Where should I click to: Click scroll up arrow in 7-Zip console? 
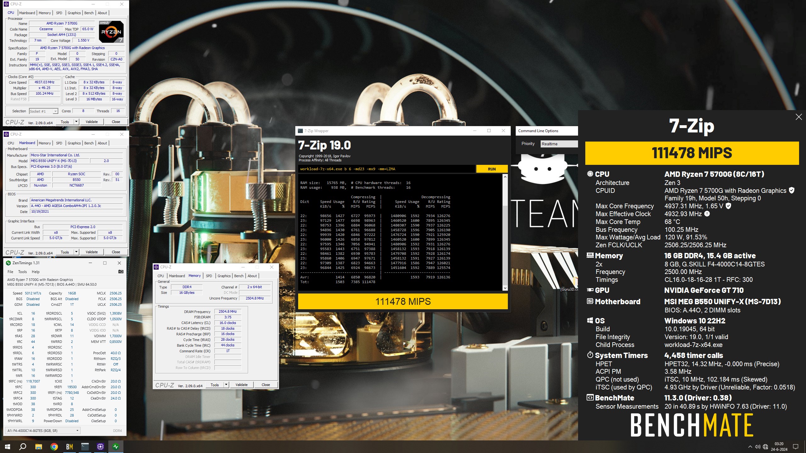coord(505,177)
